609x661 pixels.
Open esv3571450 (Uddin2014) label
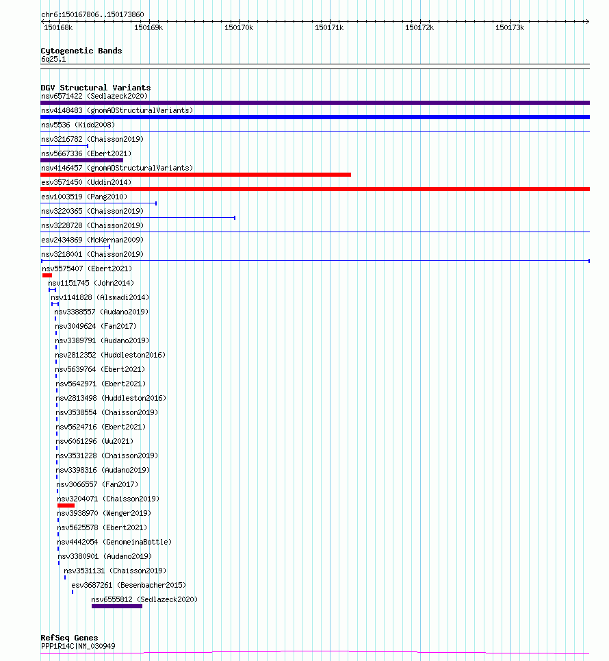(x=86, y=182)
